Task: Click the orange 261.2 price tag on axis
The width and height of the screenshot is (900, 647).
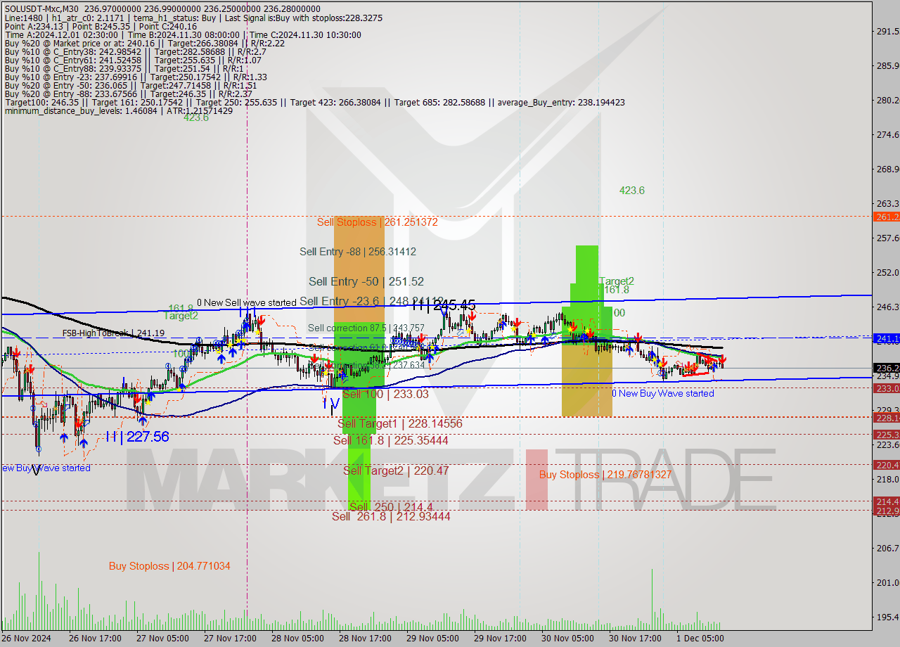Action: pyautogui.click(x=886, y=217)
